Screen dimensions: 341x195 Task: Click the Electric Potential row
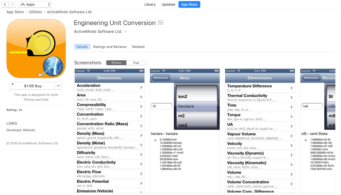tap(109, 183)
